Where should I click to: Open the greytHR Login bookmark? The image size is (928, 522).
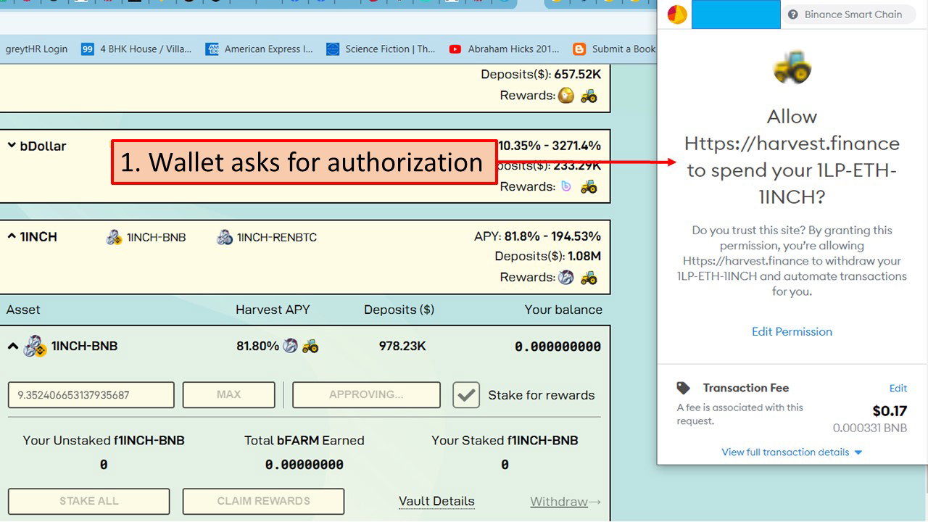36,49
